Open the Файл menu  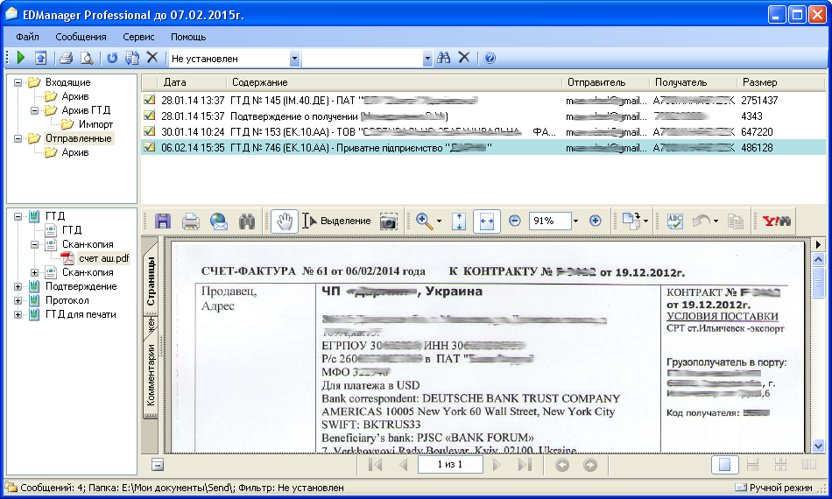(x=28, y=37)
